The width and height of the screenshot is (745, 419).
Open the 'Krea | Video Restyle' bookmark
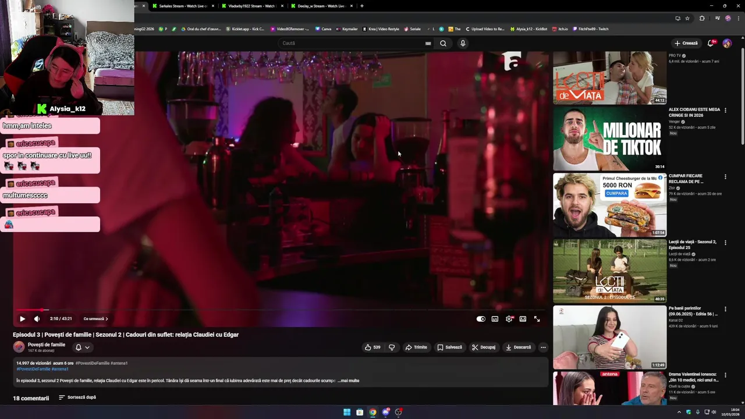[381, 29]
